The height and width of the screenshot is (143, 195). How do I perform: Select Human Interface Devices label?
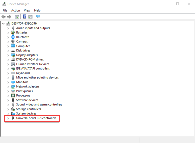click(33, 64)
